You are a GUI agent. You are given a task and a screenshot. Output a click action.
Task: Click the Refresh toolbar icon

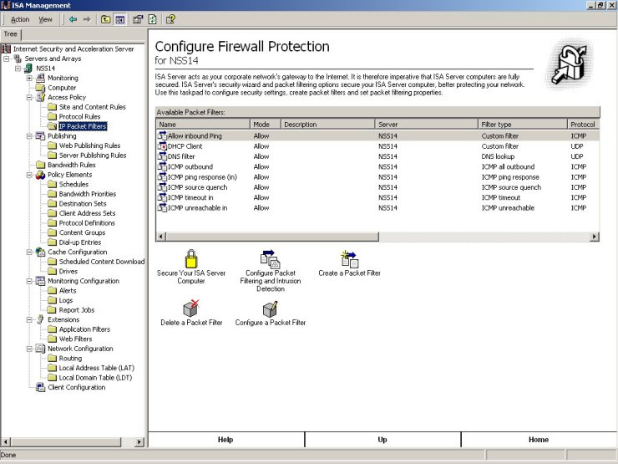pos(153,19)
